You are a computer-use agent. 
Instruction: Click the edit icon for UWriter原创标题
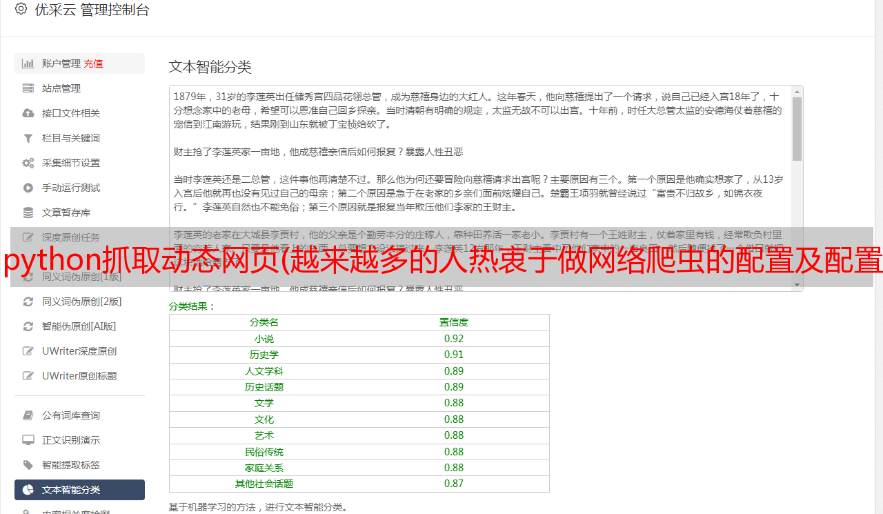28,376
